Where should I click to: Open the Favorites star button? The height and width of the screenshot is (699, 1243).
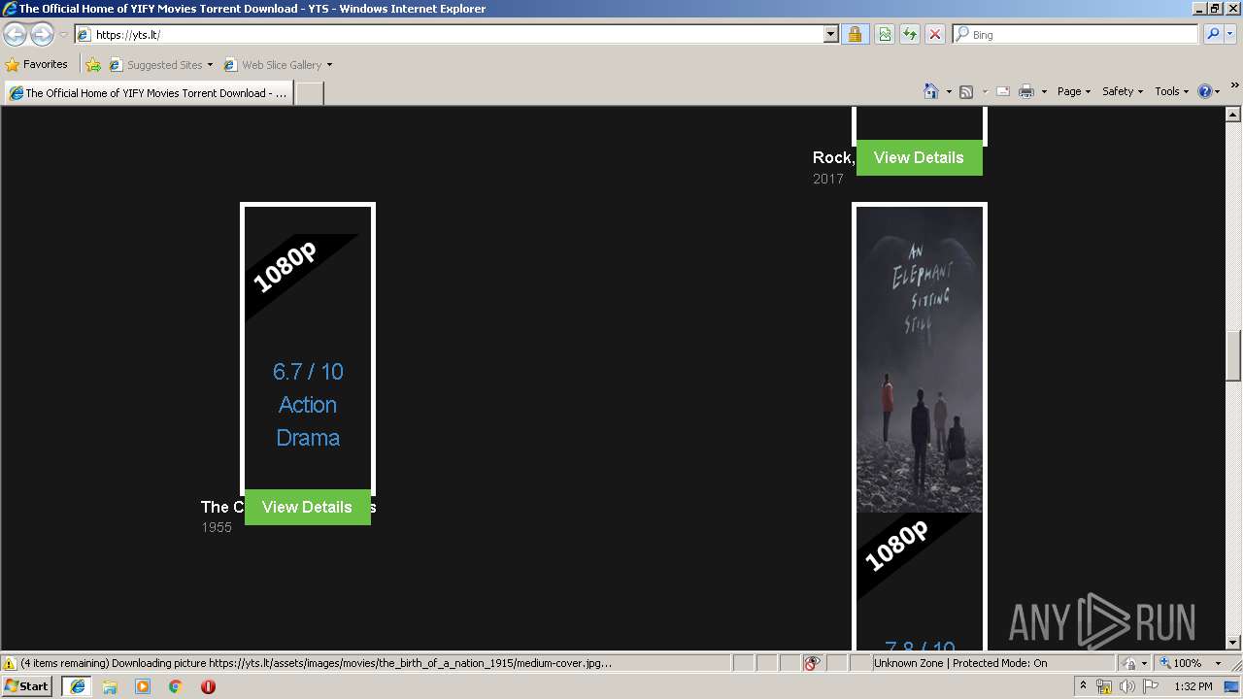tap(36, 65)
